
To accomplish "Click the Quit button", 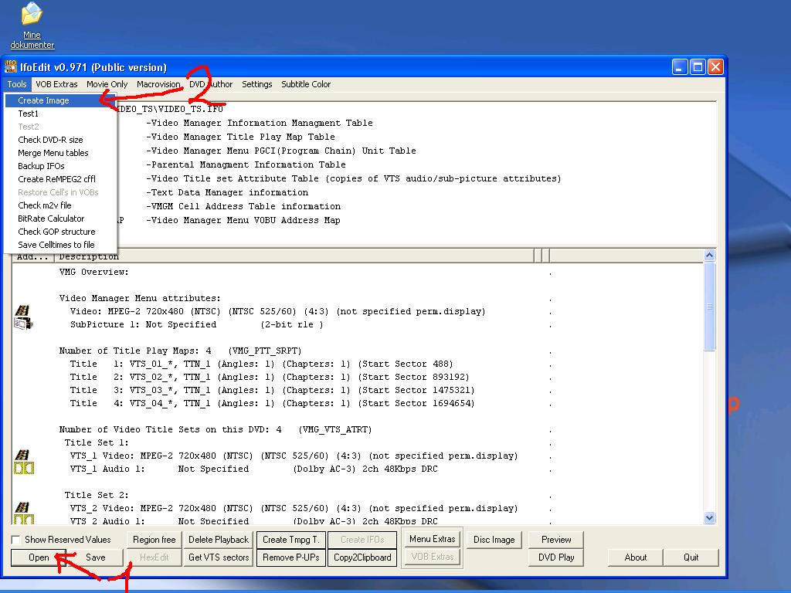I will [691, 557].
